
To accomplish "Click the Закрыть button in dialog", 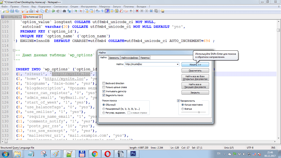I will (195, 93).
